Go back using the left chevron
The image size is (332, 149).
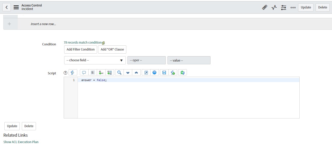[x=7, y=7]
